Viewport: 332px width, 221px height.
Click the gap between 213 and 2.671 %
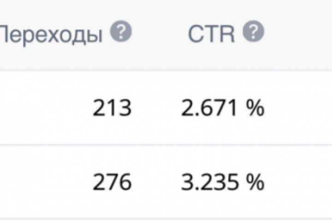coord(155,109)
